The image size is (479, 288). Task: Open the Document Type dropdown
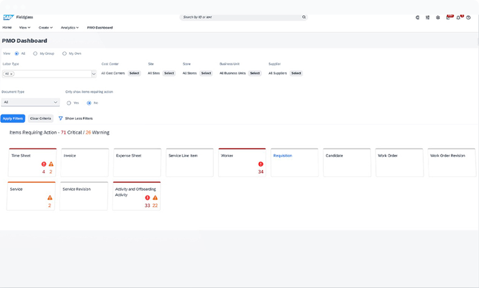[30, 102]
